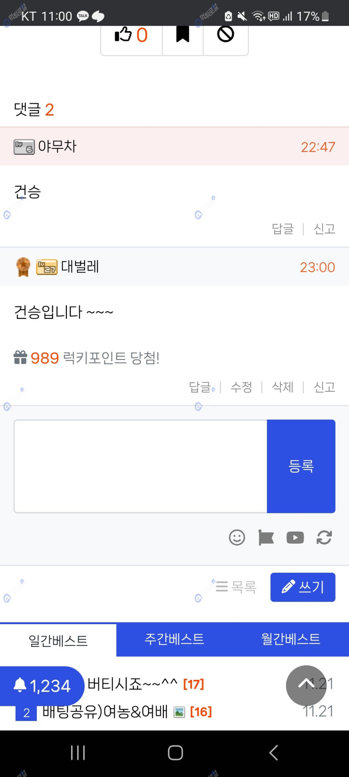Go back to the 목록 list
Screen dimensions: 349x777
[237, 587]
